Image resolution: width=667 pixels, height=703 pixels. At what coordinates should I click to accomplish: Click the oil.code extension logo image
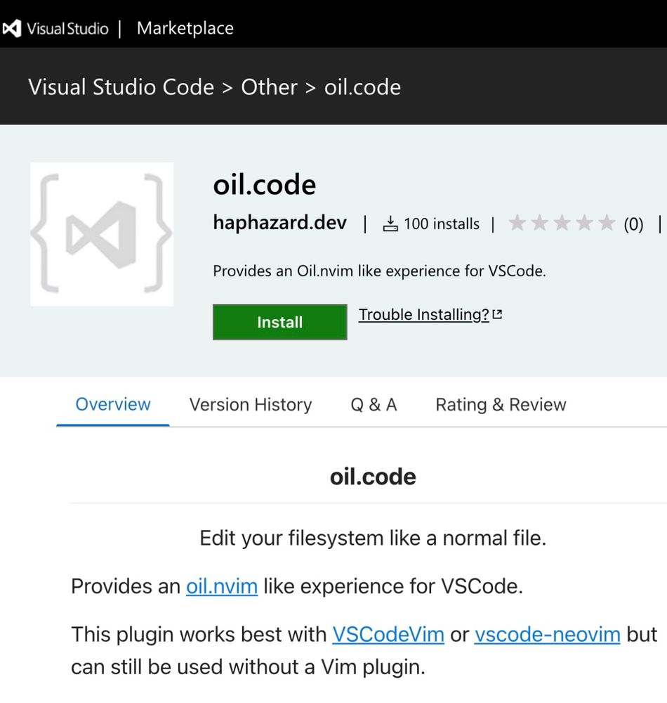pyautogui.click(x=102, y=233)
